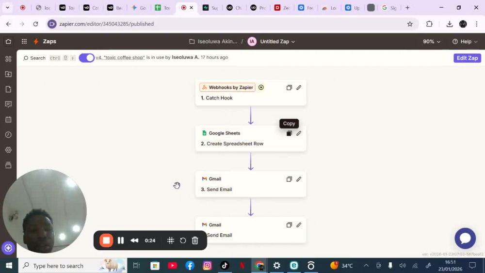Screen dimensions: 485x273
Task: Open the apps grid menu
Action: (x=24, y=41)
